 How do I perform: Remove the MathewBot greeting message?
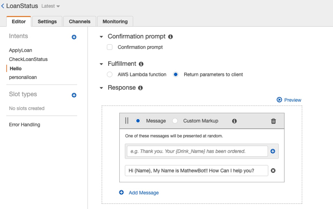pyautogui.click(x=273, y=171)
